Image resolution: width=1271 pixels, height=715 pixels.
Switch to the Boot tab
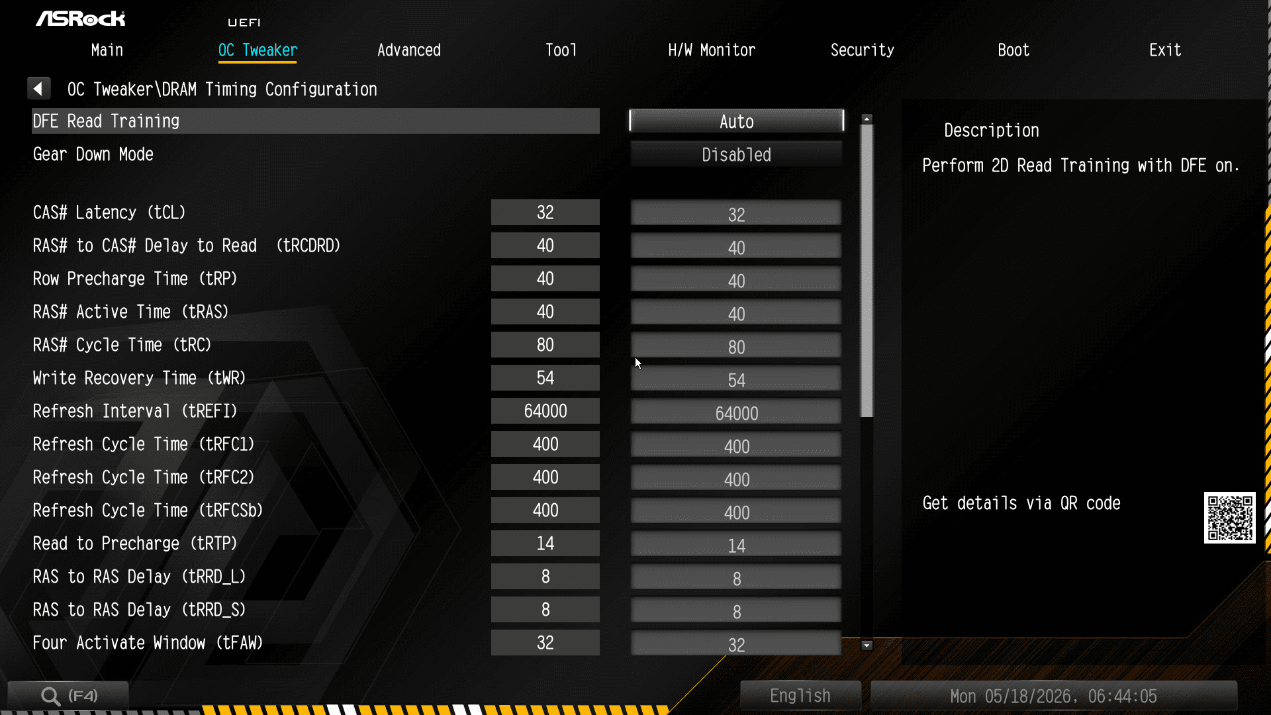(x=1013, y=50)
